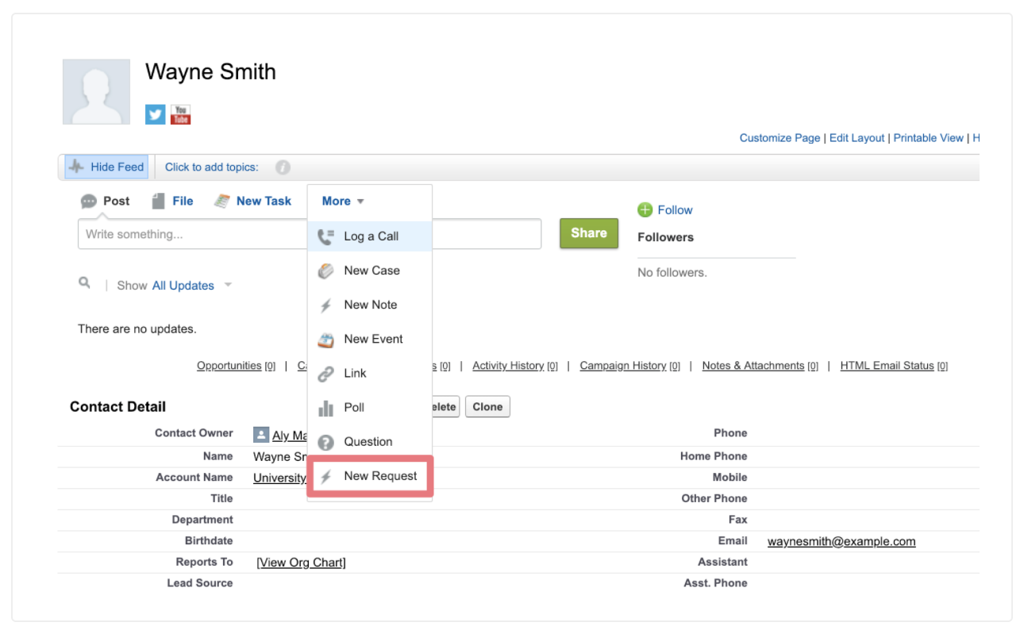Click the feed search magnifier icon

[x=84, y=282]
